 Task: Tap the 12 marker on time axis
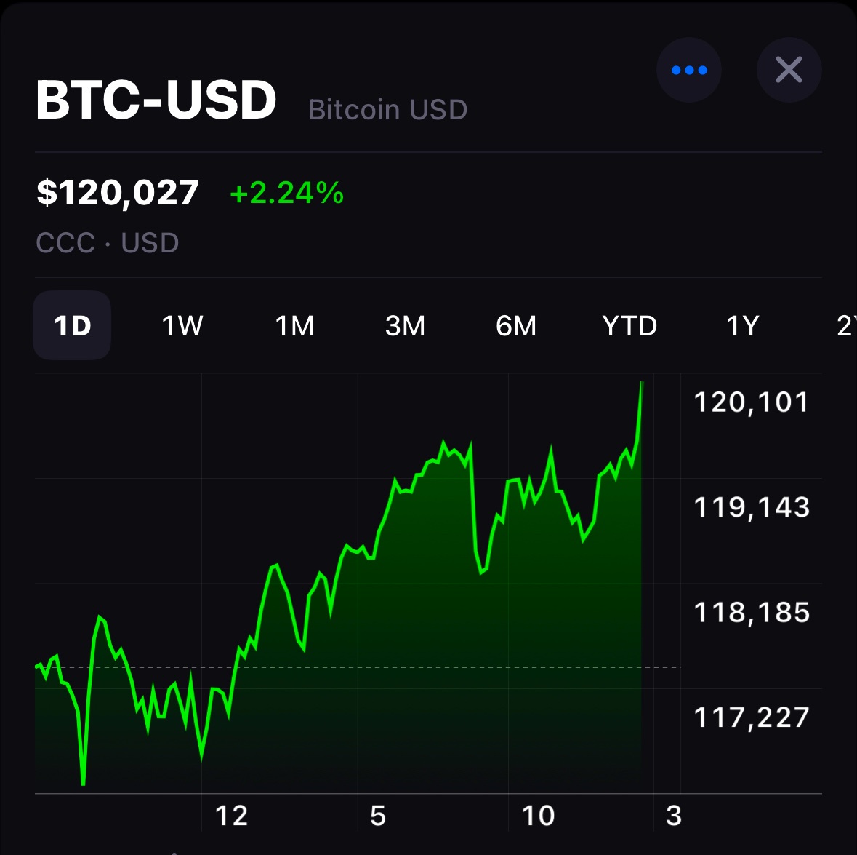click(x=232, y=816)
